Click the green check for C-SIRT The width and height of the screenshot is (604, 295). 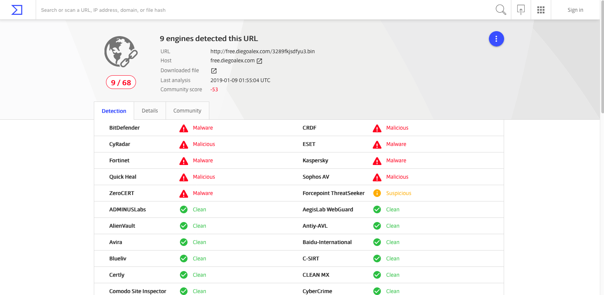pyautogui.click(x=377, y=259)
